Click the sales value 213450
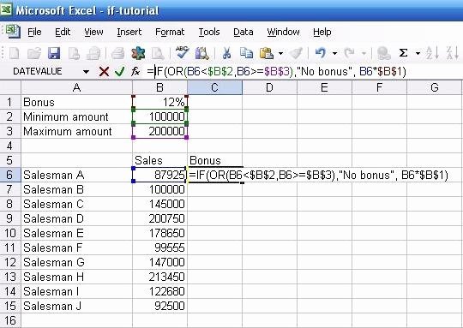This screenshot has width=463, height=328. pos(159,277)
